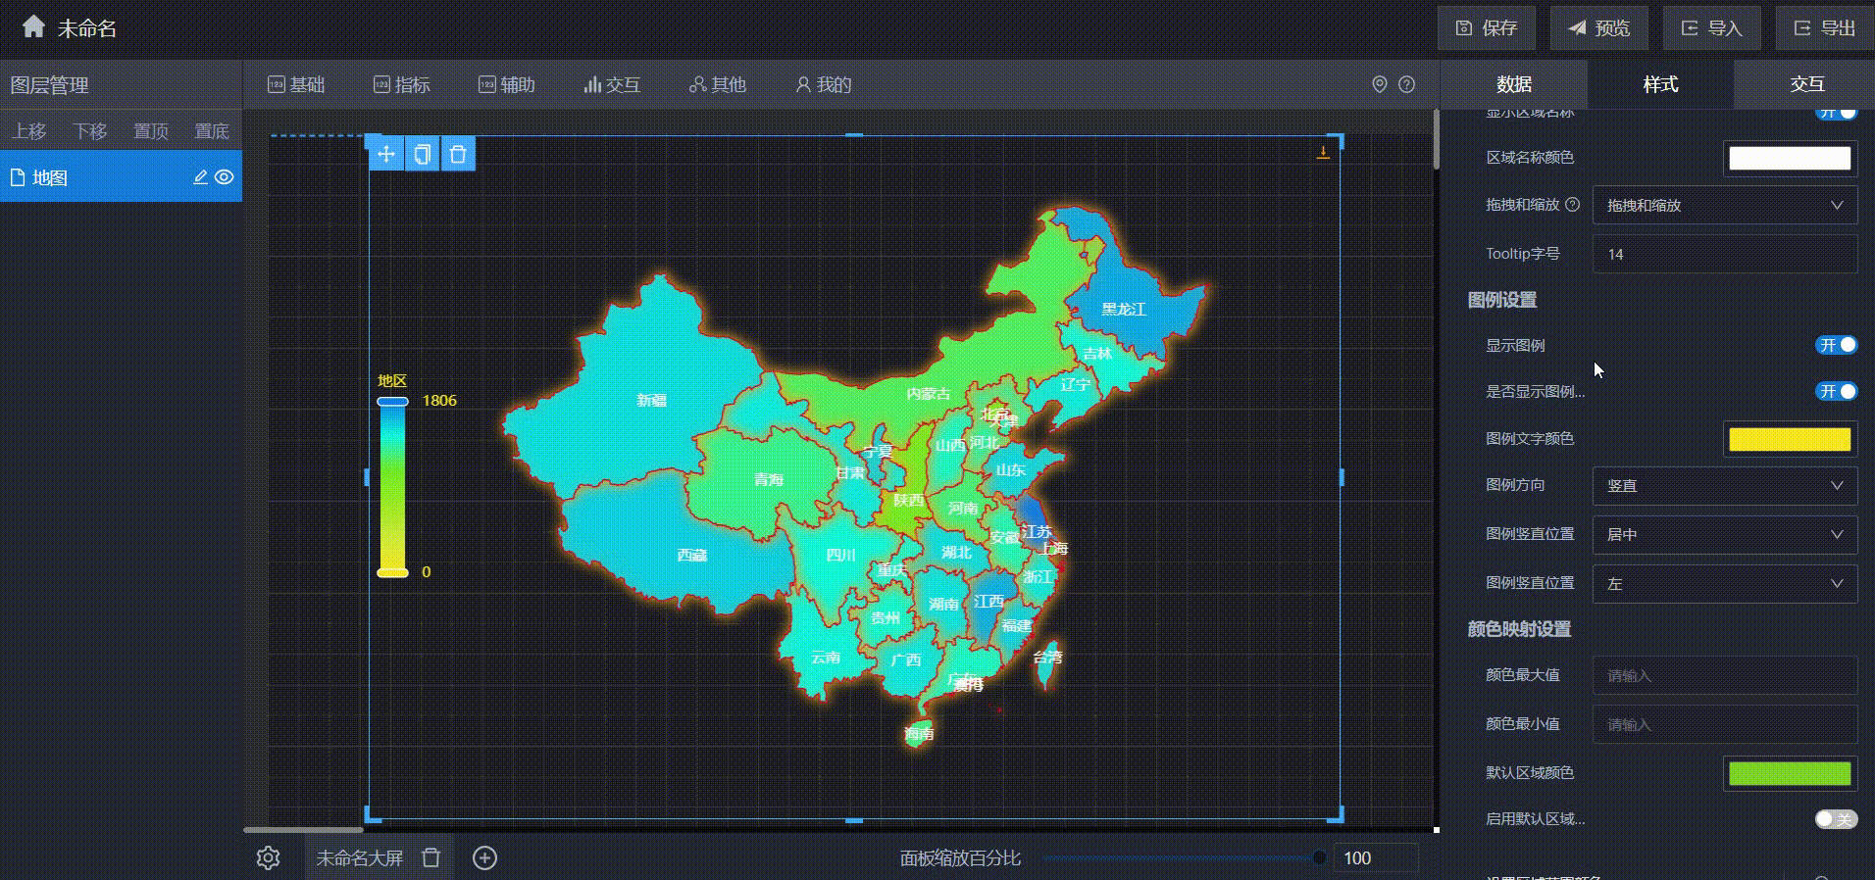The width and height of the screenshot is (1875, 880).
Task: Click the 颜色映射设置 section heading
Action: pos(1519,629)
